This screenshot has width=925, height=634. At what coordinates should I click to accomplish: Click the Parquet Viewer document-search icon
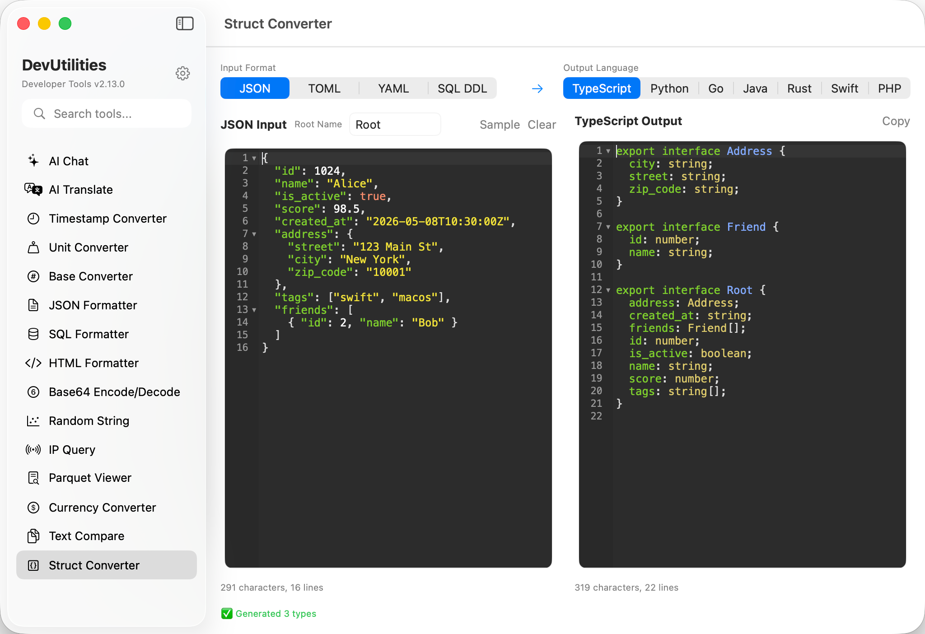tap(33, 478)
